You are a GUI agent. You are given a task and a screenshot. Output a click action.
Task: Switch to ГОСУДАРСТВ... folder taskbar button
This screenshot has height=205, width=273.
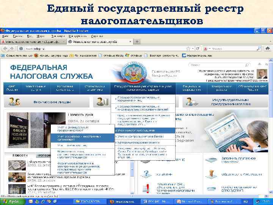click(x=90, y=202)
